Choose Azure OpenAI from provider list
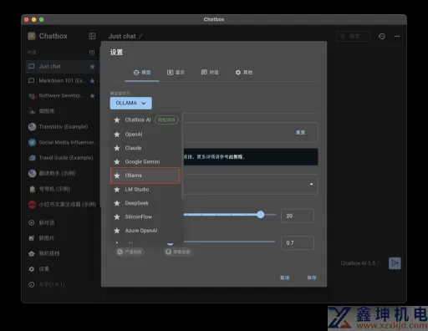Screen dimensions: 428x331 [145, 231]
